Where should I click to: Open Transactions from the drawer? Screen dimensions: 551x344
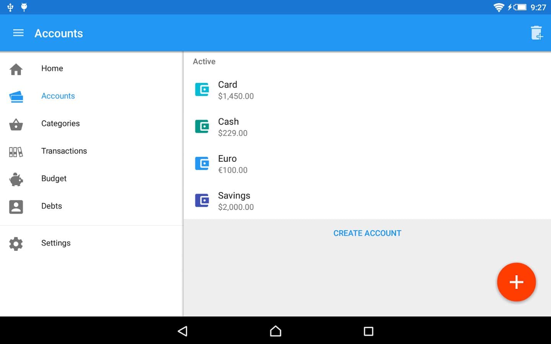pyautogui.click(x=64, y=151)
